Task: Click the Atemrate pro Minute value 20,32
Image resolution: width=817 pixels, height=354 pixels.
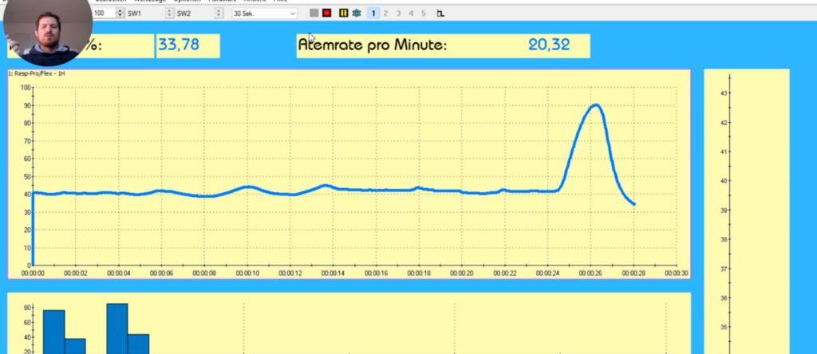Action: click(549, 45)
